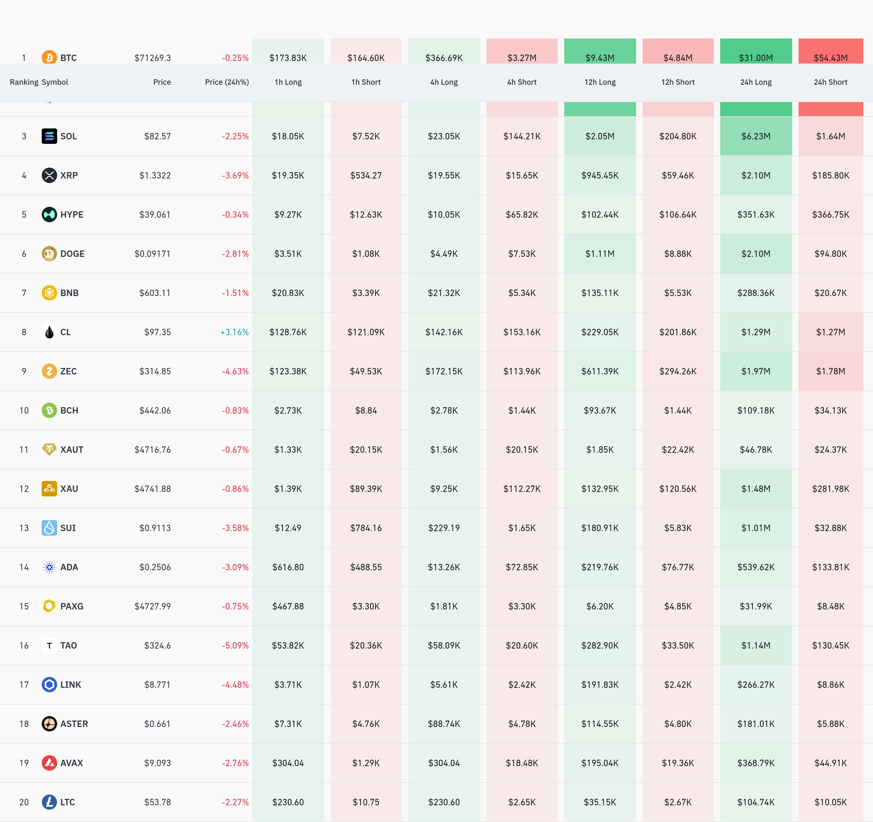873x822 pixels.
Task: Click the ZEC coin icon
Action: click(49, 371)
